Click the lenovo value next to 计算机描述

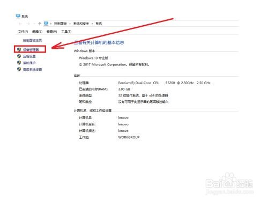(x=123, y=131)
